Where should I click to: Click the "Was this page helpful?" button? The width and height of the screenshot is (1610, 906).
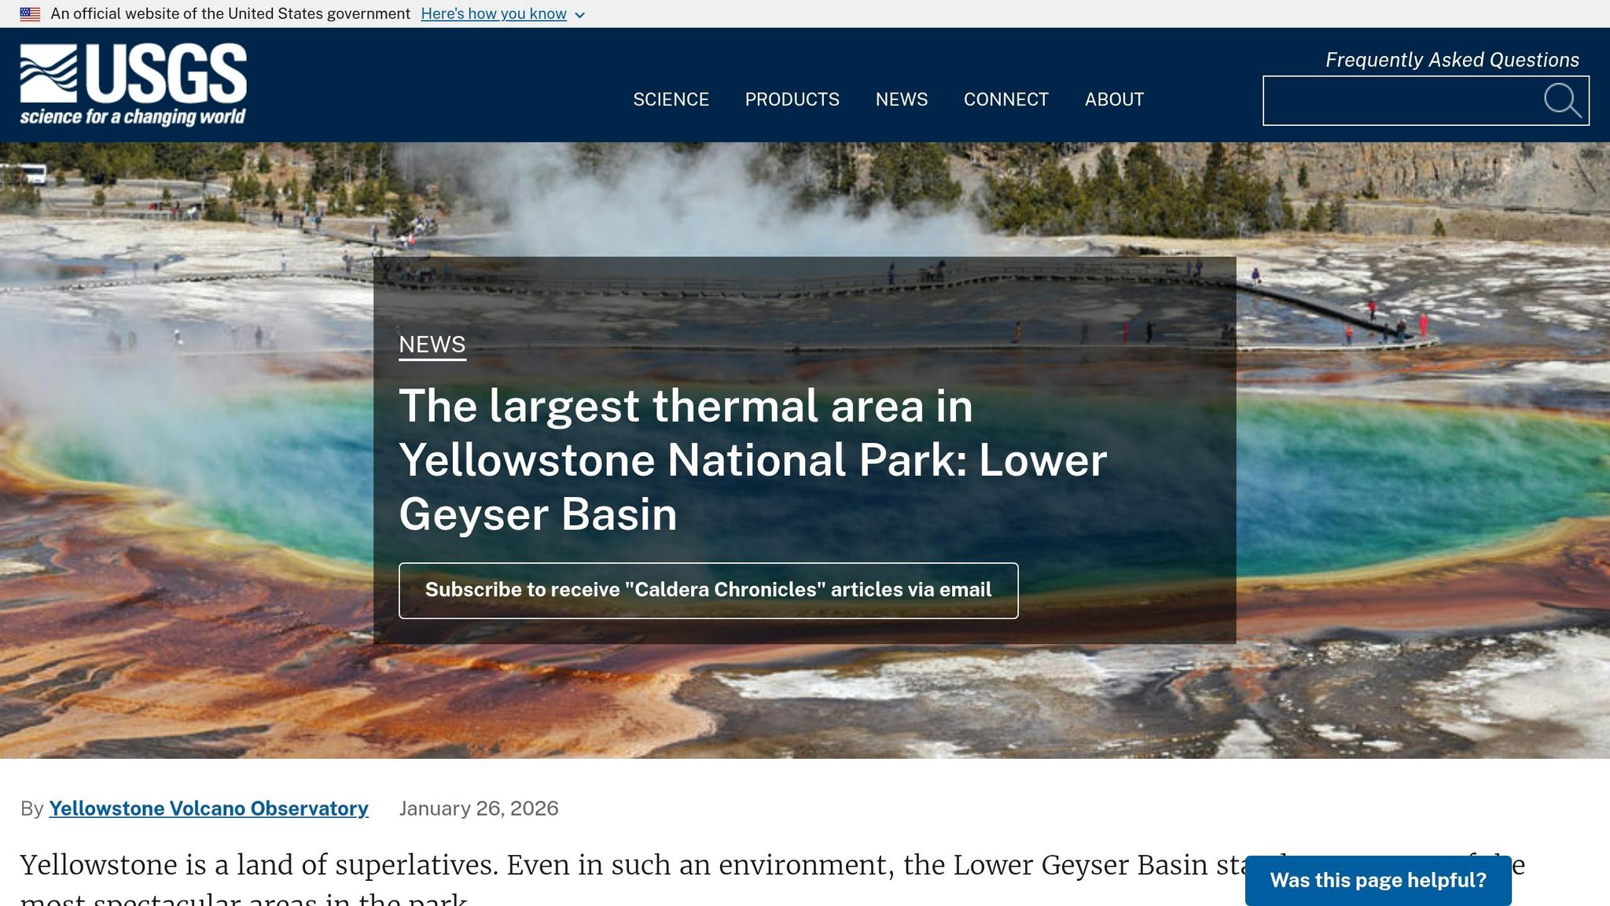click(x=1377, y=880)
